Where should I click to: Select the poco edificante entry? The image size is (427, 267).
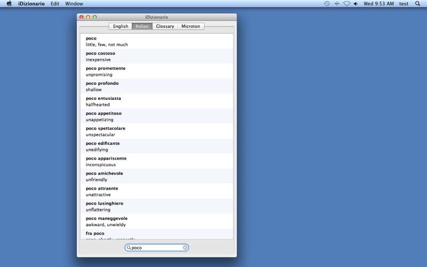pos(157,146)
